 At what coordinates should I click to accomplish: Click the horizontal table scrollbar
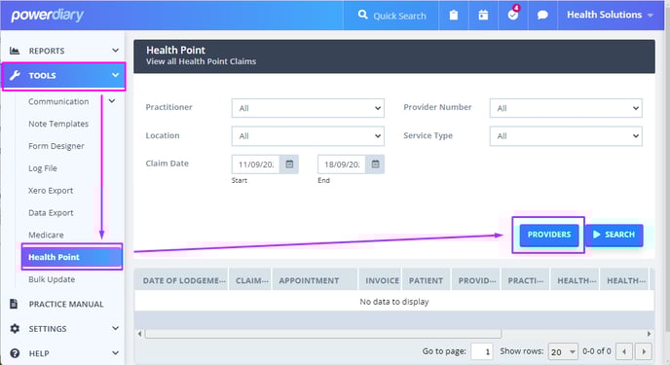tap(323, 334)
